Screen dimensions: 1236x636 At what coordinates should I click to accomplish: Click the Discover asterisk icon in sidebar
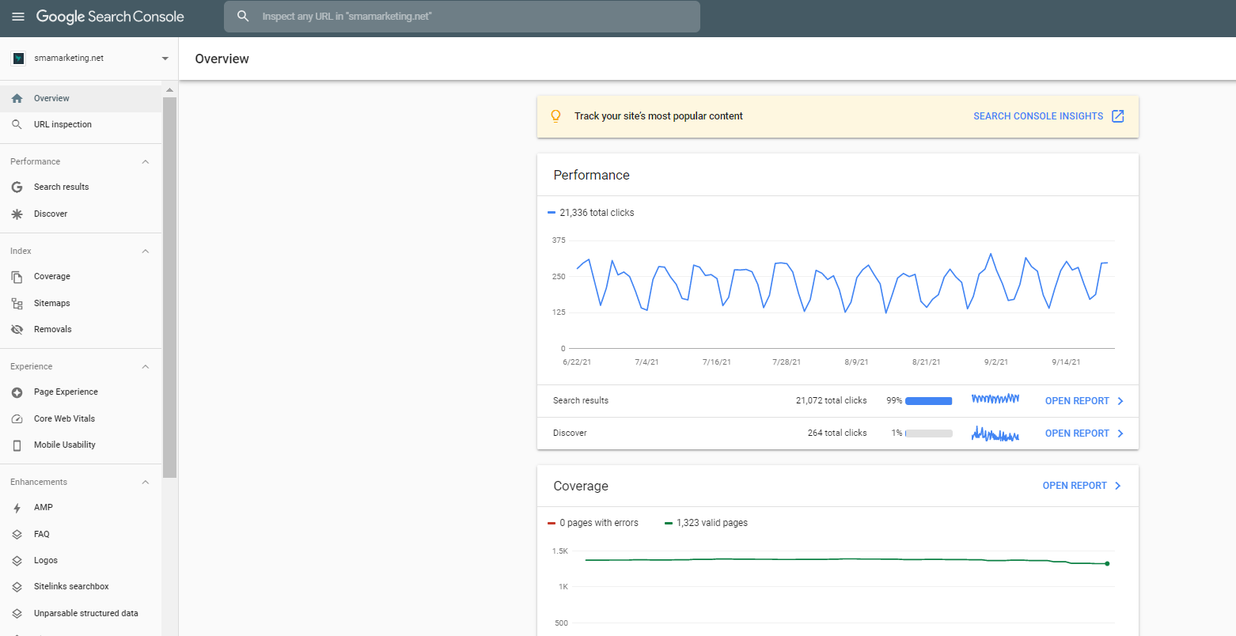tap(17, 214)
